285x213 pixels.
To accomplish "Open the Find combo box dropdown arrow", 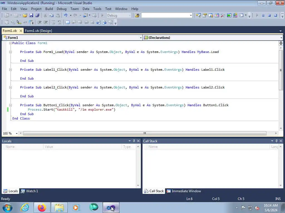I will [x=191, y=16].
